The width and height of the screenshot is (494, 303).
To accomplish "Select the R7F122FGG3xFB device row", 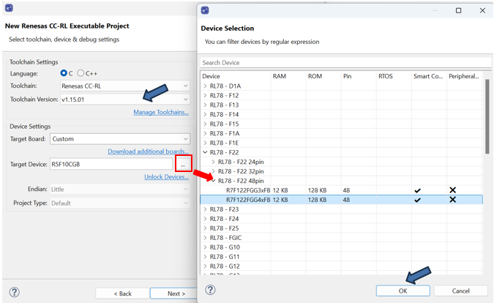I will (x=249, y=190).
